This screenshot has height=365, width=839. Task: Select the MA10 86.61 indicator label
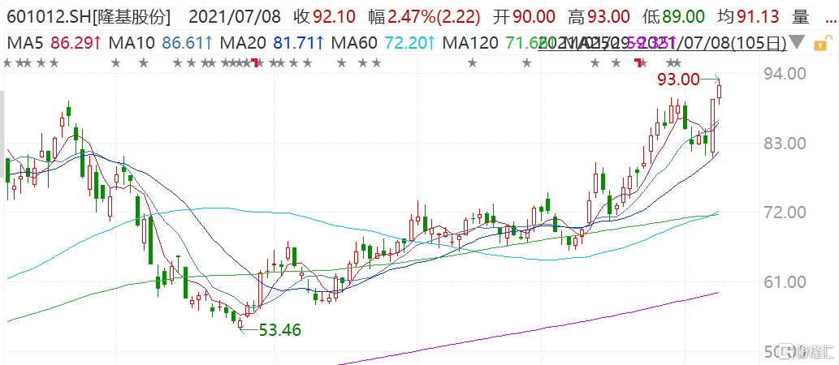tap(159, 43)
